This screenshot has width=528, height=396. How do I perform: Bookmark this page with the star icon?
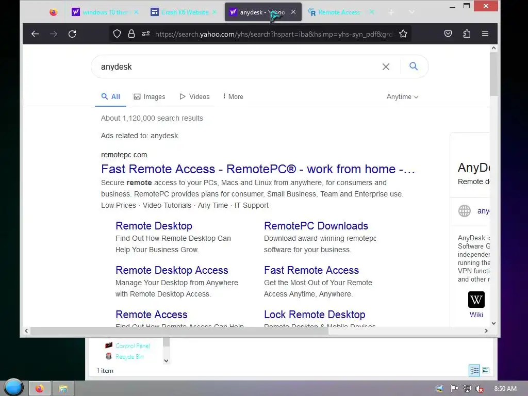(x=403, y=34)
